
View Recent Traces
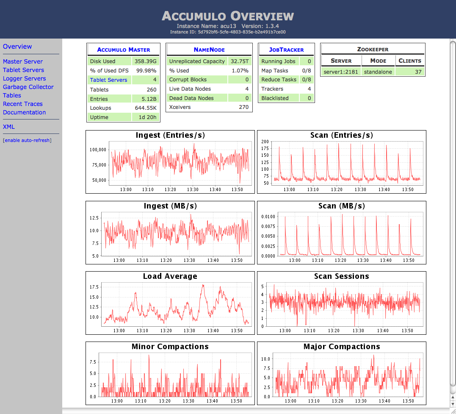pyautogui.click(x=23, y=104)
